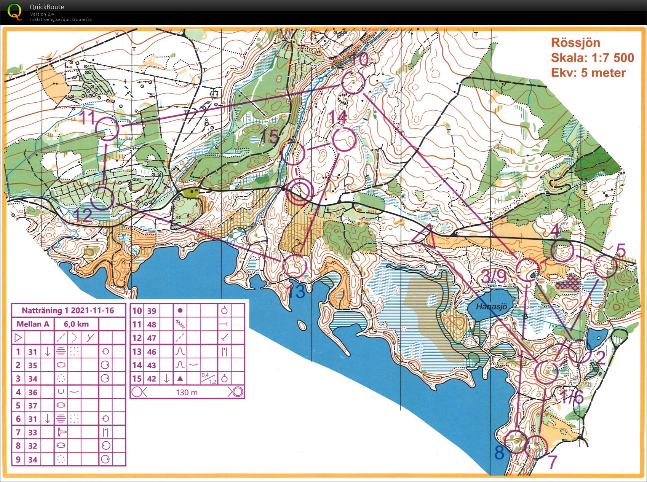Click the Hanasjö lake label
The width and height of the screenshot is (647, 482).
tap(491, 307)
